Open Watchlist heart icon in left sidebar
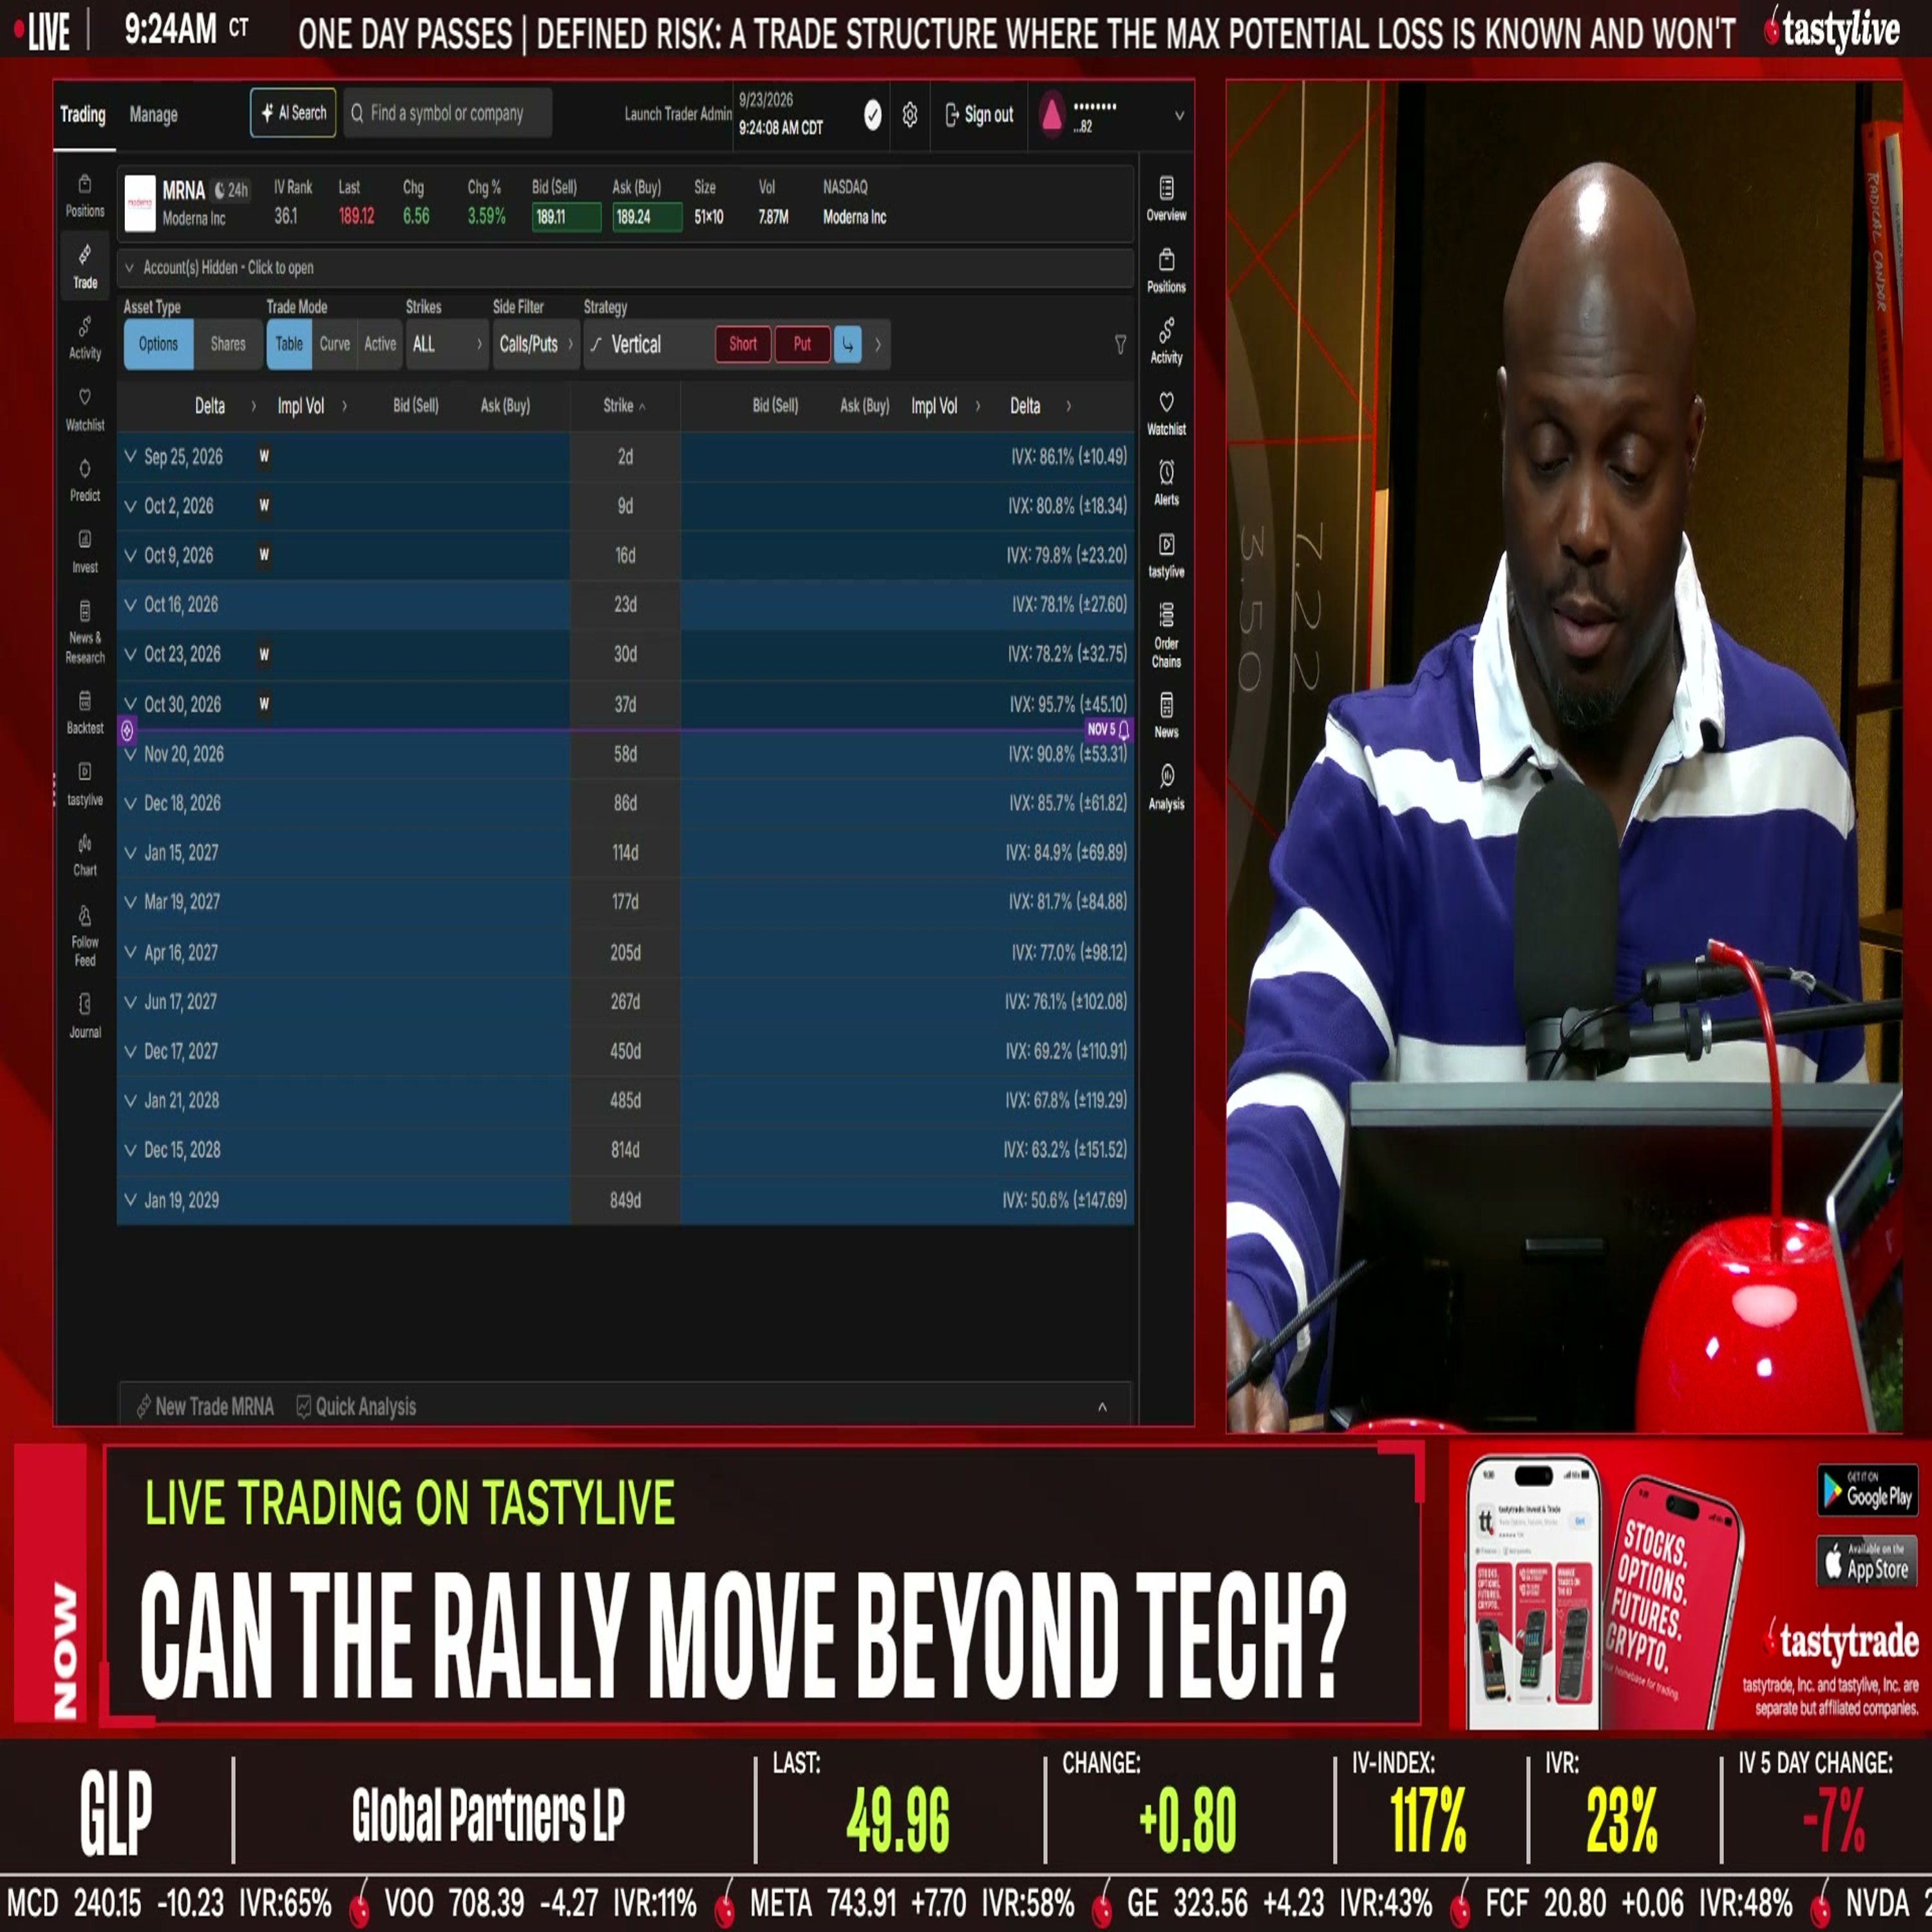Screen dimensions: 1932x1932 coord(85,410)
